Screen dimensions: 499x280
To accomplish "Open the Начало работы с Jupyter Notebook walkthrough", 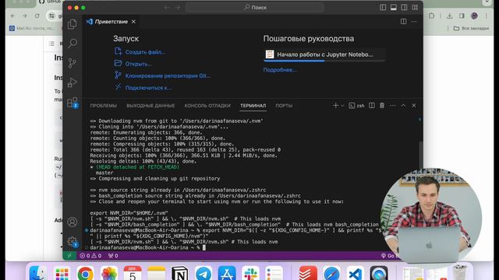I will click(x=324, y=54).
